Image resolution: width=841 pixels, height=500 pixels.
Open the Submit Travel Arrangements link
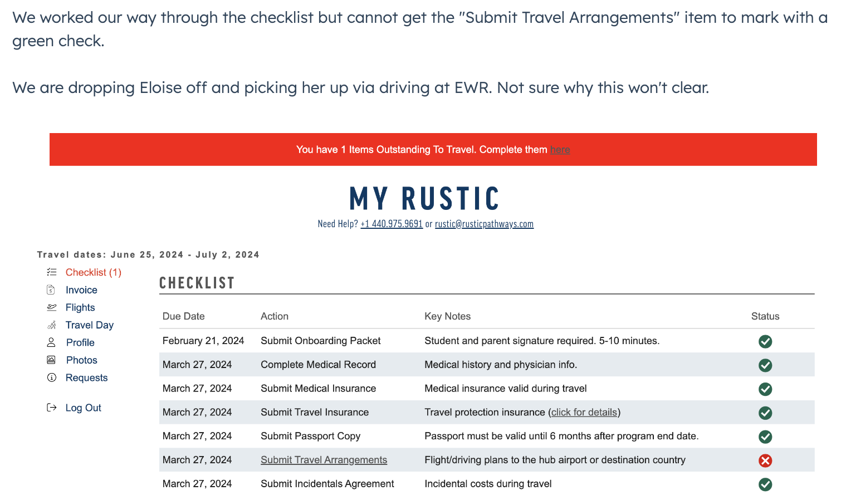tap(324, 460)
